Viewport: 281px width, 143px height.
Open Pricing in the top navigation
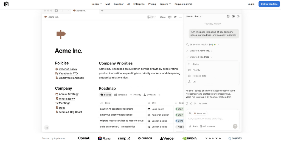[x=152, y=4]
